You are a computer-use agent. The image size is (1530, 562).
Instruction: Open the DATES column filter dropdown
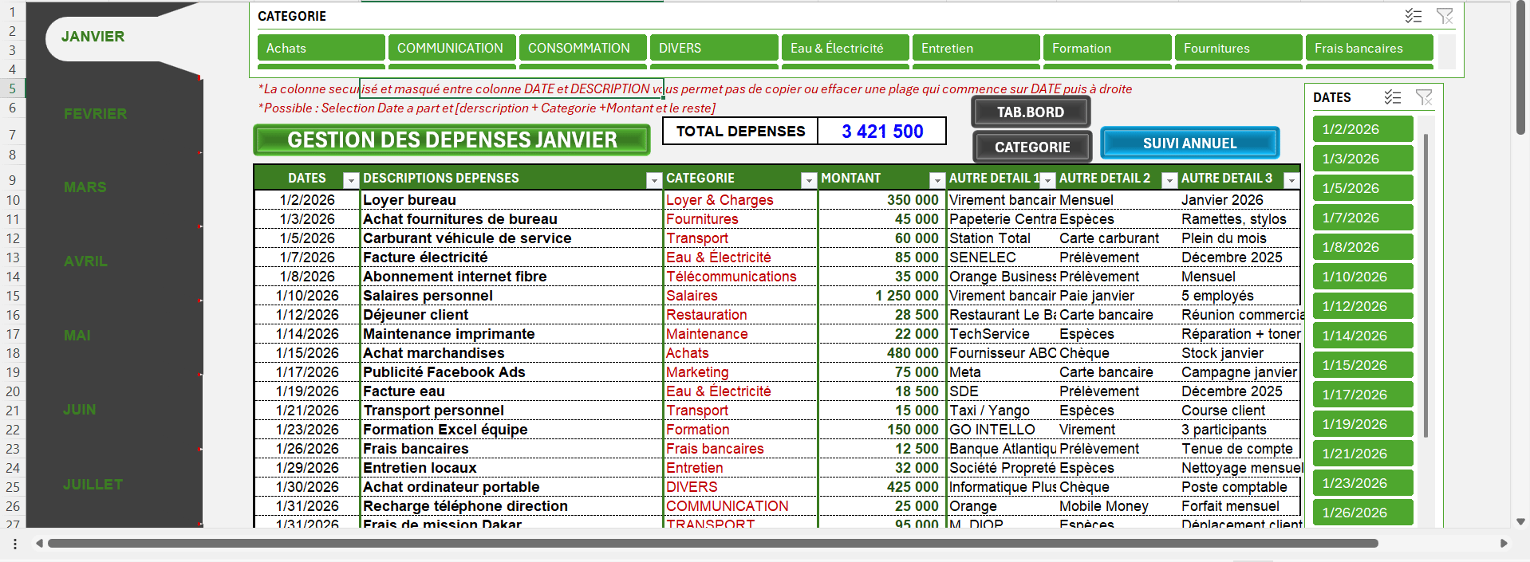click(350, 180)
